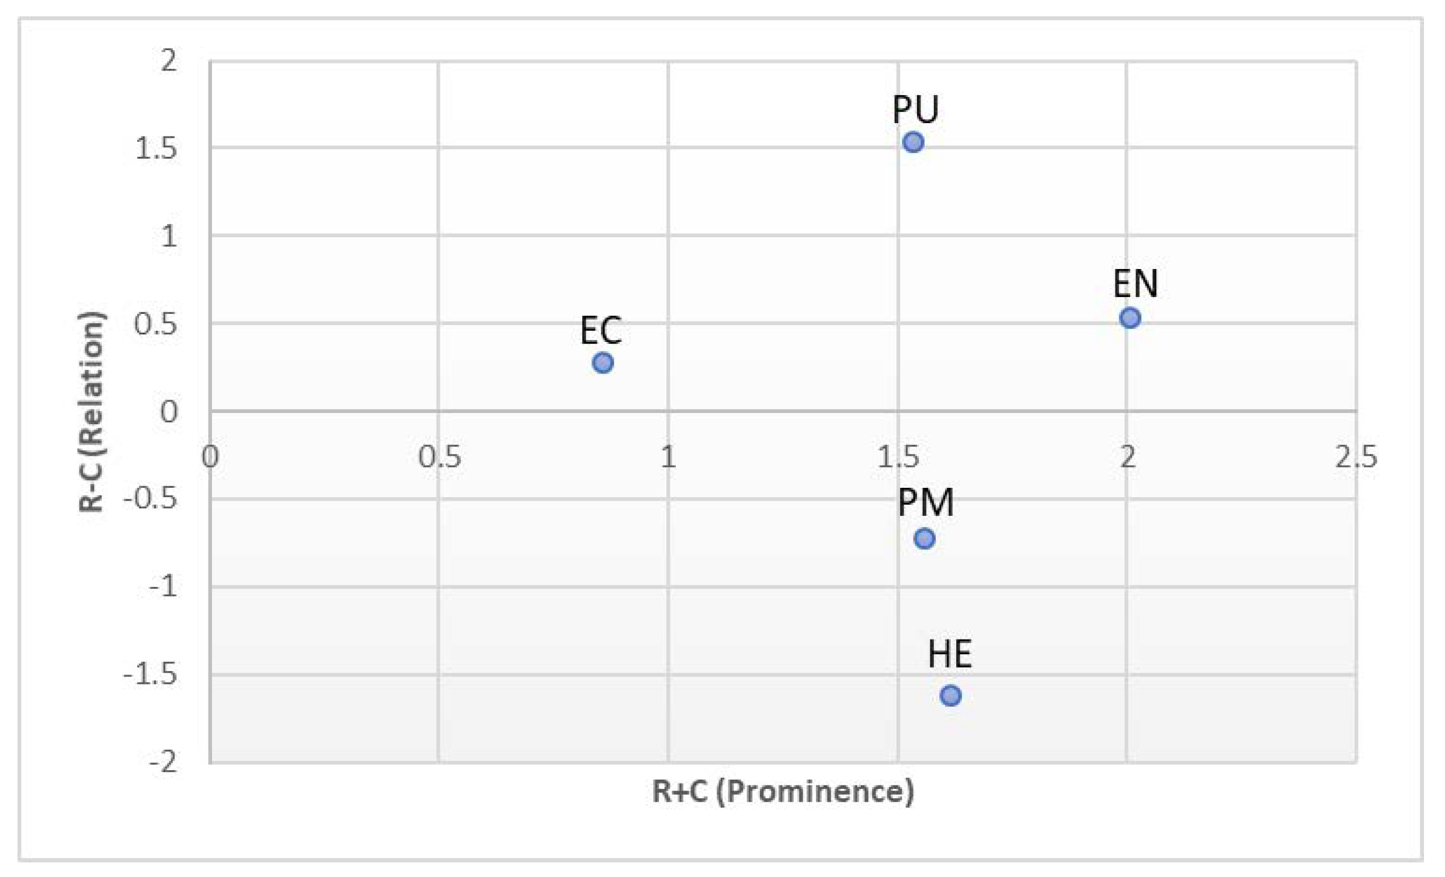Click the R+C (Prominence) axis title
This screenshot has width=1445, height=877.
783,791
